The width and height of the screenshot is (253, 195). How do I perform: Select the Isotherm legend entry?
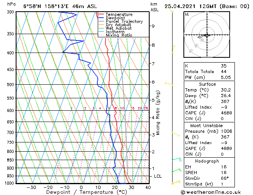click(x=115, y=32)
